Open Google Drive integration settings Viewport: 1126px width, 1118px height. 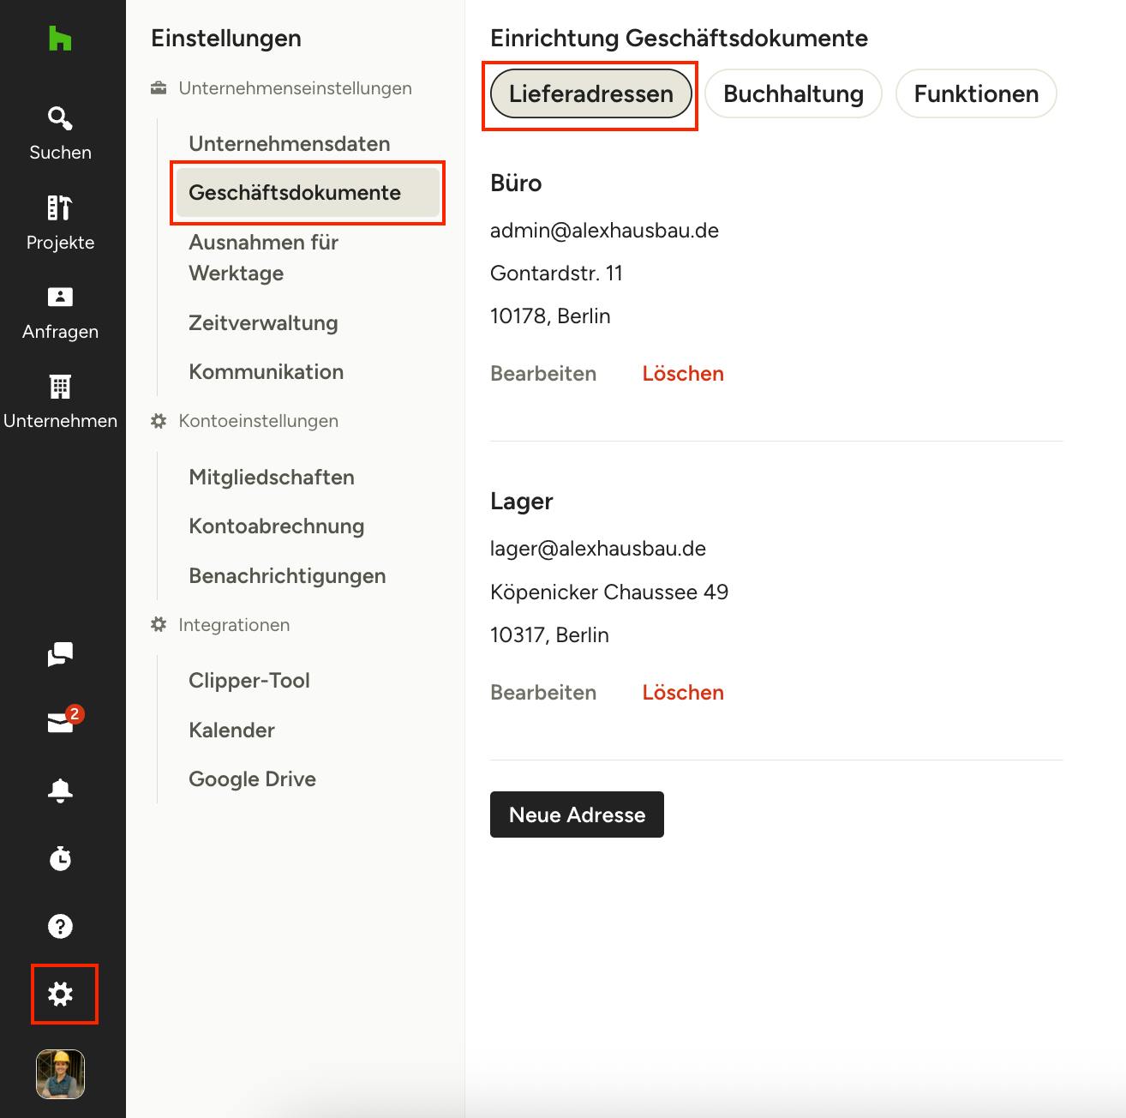click(x=252, y=779)
